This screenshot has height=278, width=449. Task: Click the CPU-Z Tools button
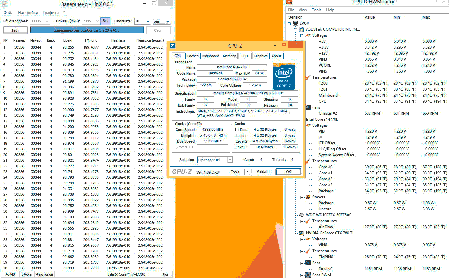[x=235, y=172]
